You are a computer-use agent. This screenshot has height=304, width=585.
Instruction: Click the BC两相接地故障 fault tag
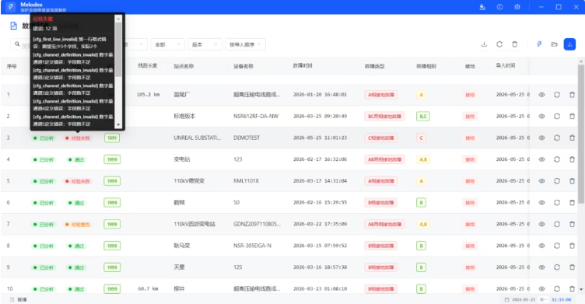tap(384, 117)
